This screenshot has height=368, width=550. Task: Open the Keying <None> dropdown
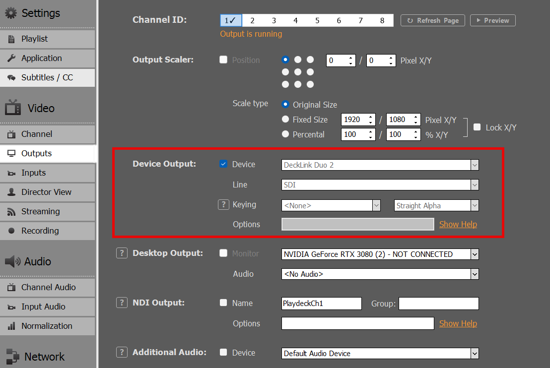(x=331, y=205)
